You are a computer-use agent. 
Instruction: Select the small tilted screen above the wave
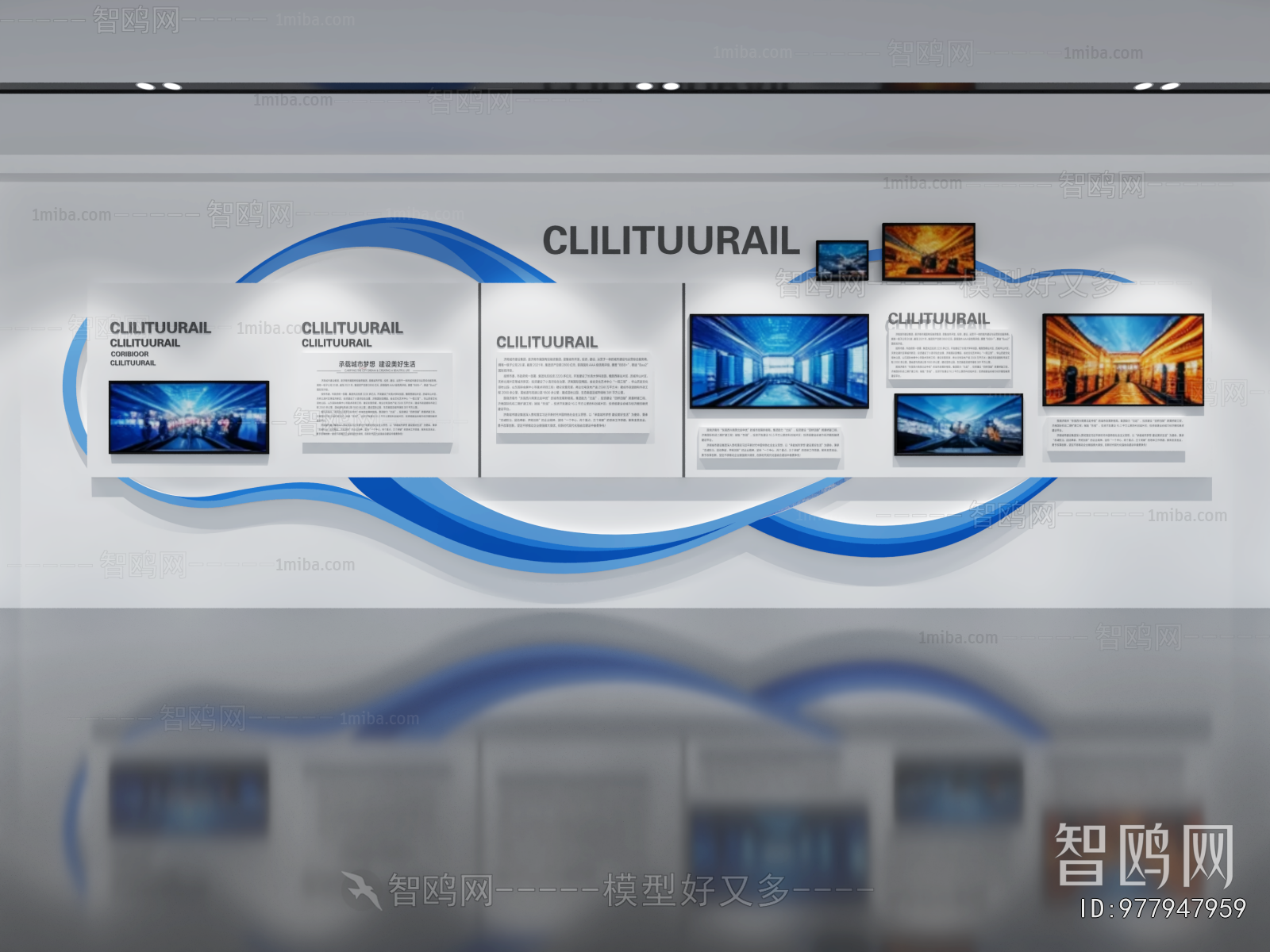pyautogui.click(x=843, y=259)
